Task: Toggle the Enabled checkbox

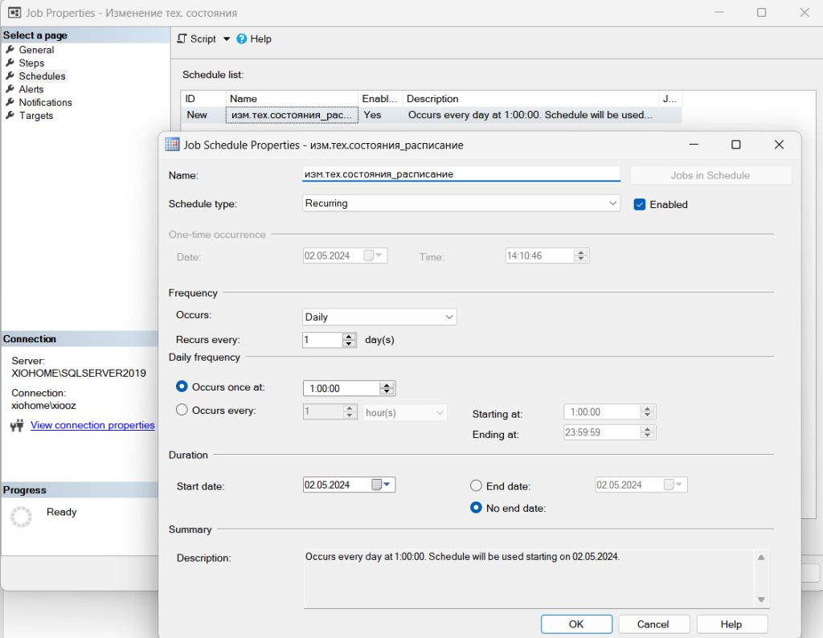Action: click(x=639, y=205)
